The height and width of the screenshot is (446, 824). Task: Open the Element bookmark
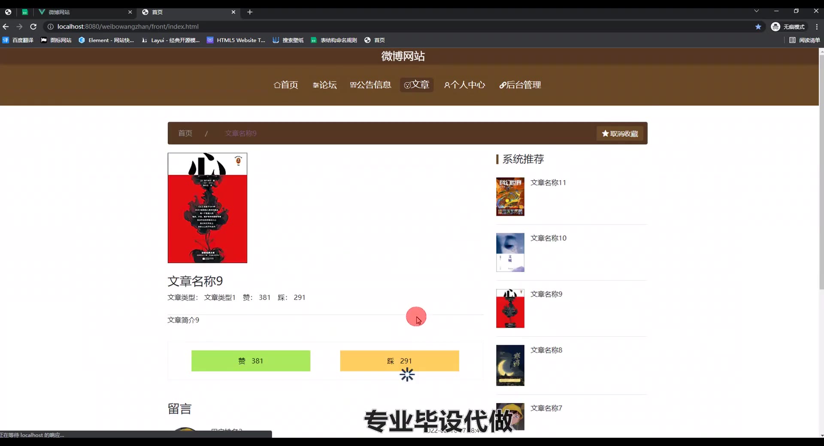click(x=106, y=40)
